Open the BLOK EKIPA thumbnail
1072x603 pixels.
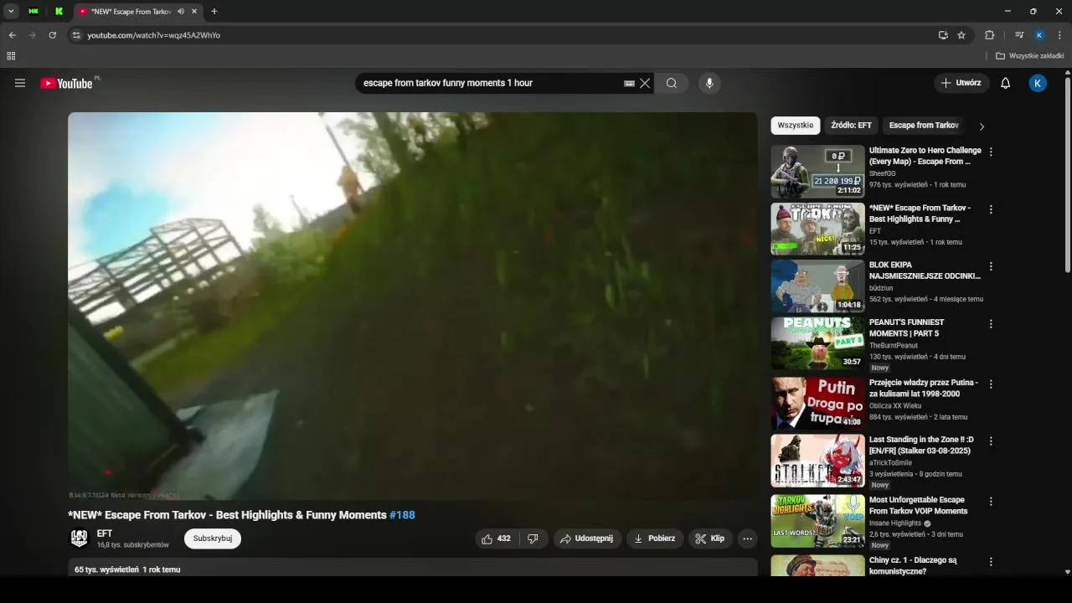tap(817, 286)
